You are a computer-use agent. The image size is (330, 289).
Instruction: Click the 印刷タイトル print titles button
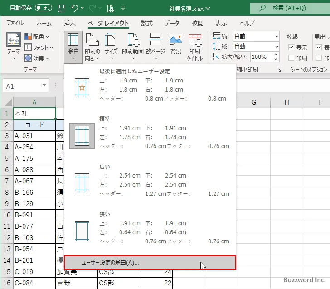pos(194,47)
